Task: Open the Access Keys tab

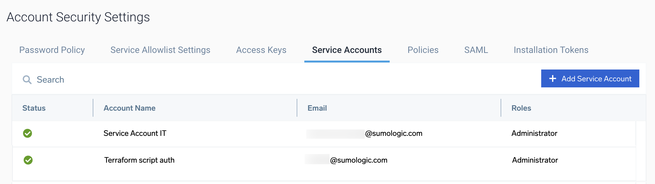Action: pyautogui.click(x=261, y=50)
